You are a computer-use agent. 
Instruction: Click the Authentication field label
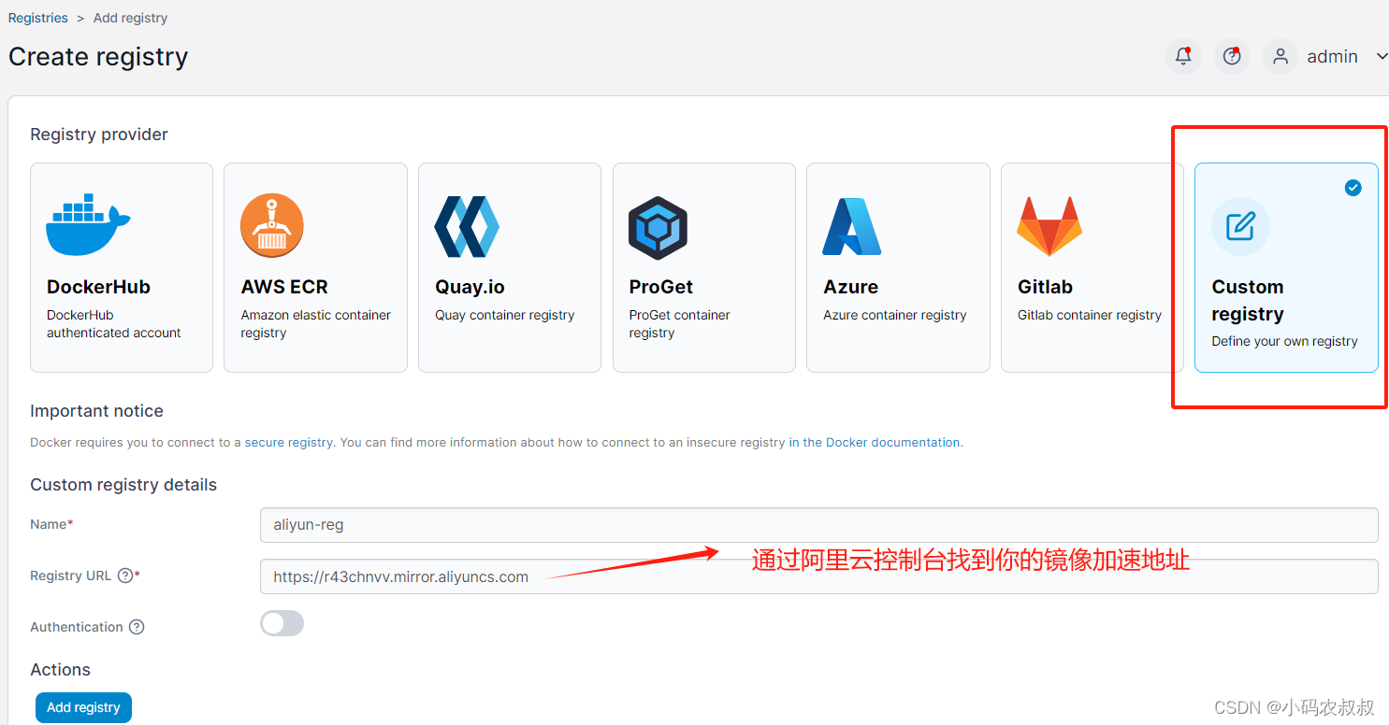click(77, 627)
